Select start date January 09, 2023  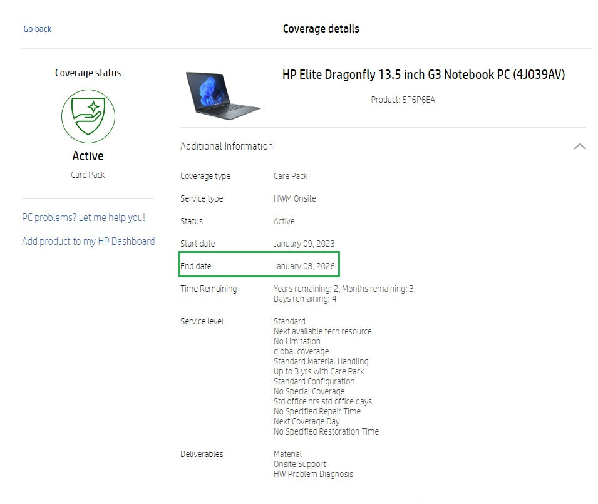pos(304,244)
